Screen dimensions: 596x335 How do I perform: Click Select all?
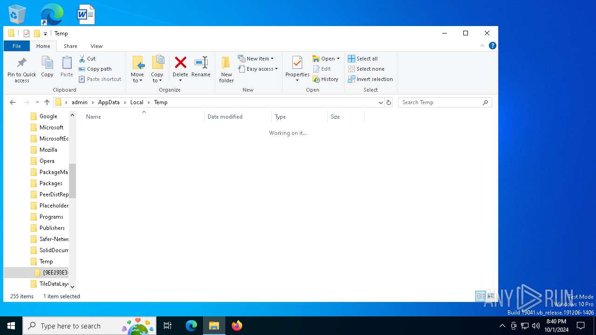[363, 59]
